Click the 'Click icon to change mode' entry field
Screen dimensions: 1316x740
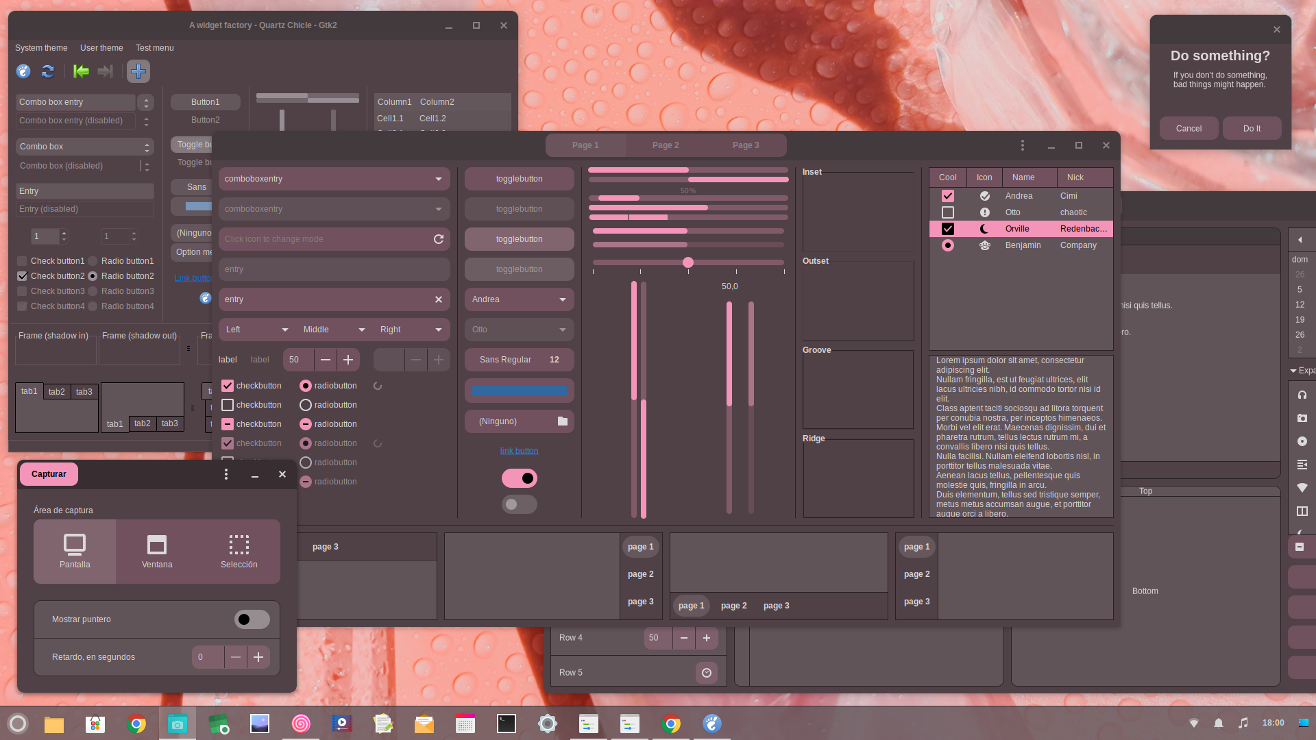[334, 239]
